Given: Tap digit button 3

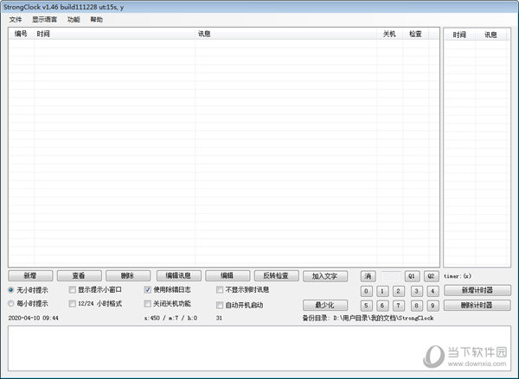Looking at the screenshot, I should tap(416, 291).
